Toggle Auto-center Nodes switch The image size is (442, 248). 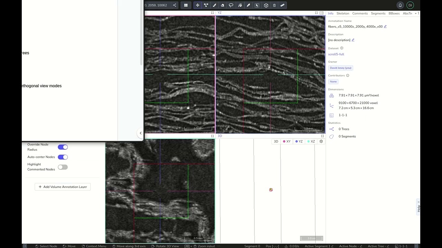[x=63, y=157]
